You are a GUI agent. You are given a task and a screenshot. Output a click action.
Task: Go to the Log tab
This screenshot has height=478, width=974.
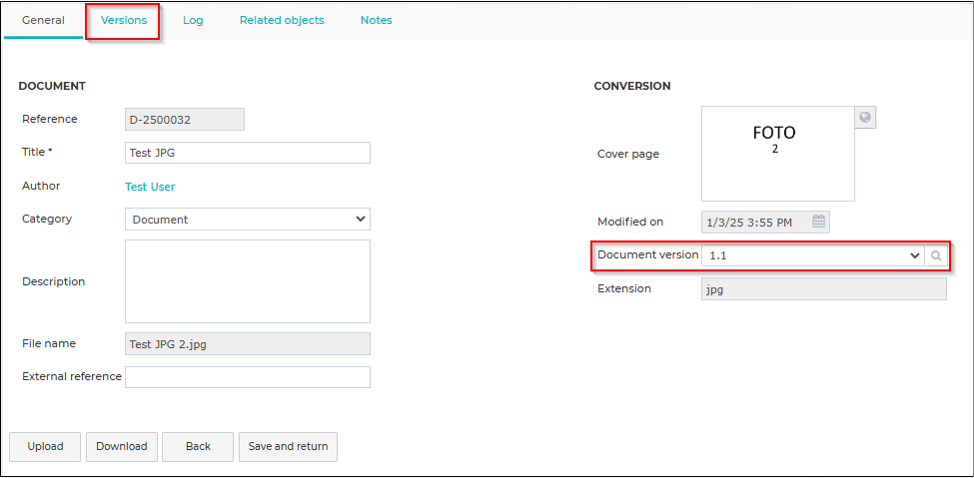[193, 20]
